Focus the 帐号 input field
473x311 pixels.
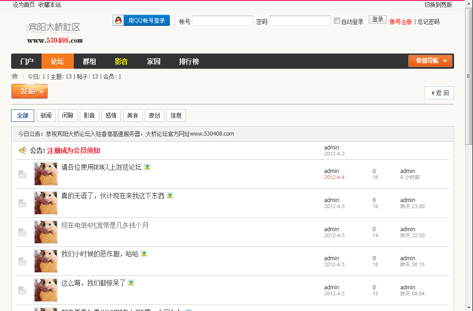coord(222,20)
